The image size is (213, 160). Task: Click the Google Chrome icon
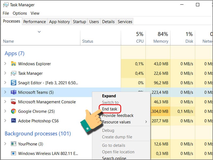(13, 111)
